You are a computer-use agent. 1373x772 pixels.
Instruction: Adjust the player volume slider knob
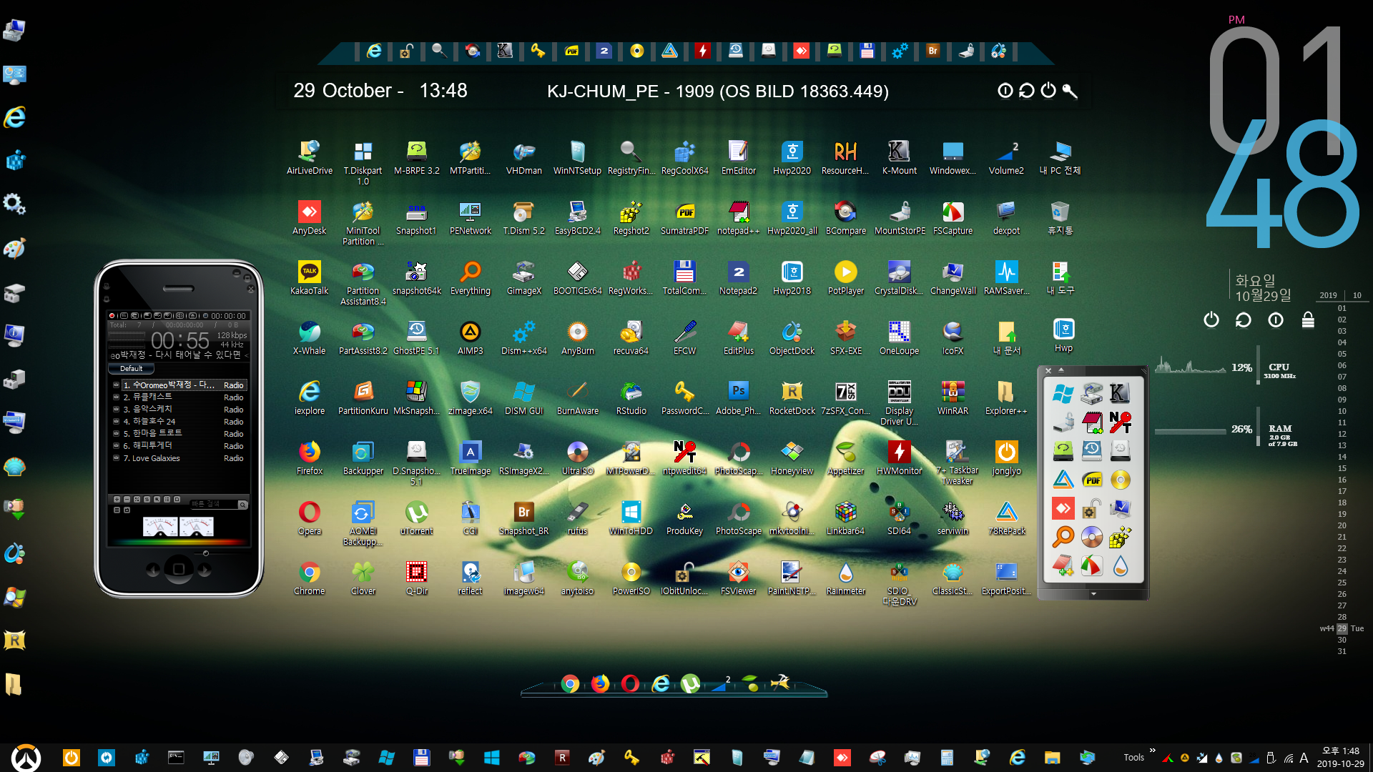[206, 553]
